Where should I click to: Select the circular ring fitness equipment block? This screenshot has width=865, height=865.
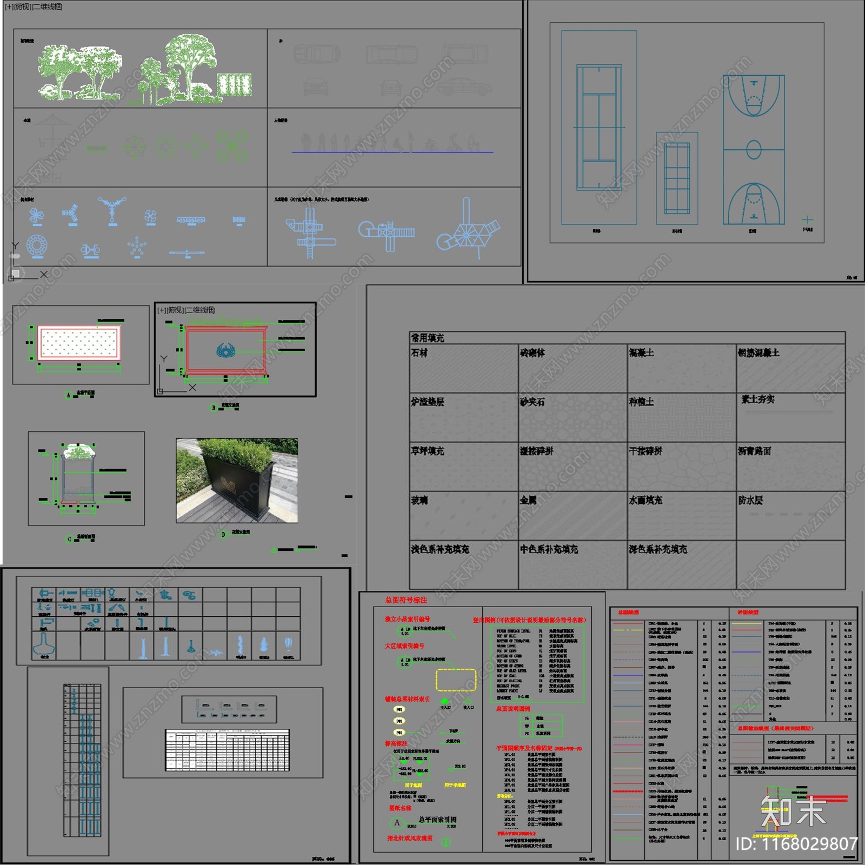36,246
